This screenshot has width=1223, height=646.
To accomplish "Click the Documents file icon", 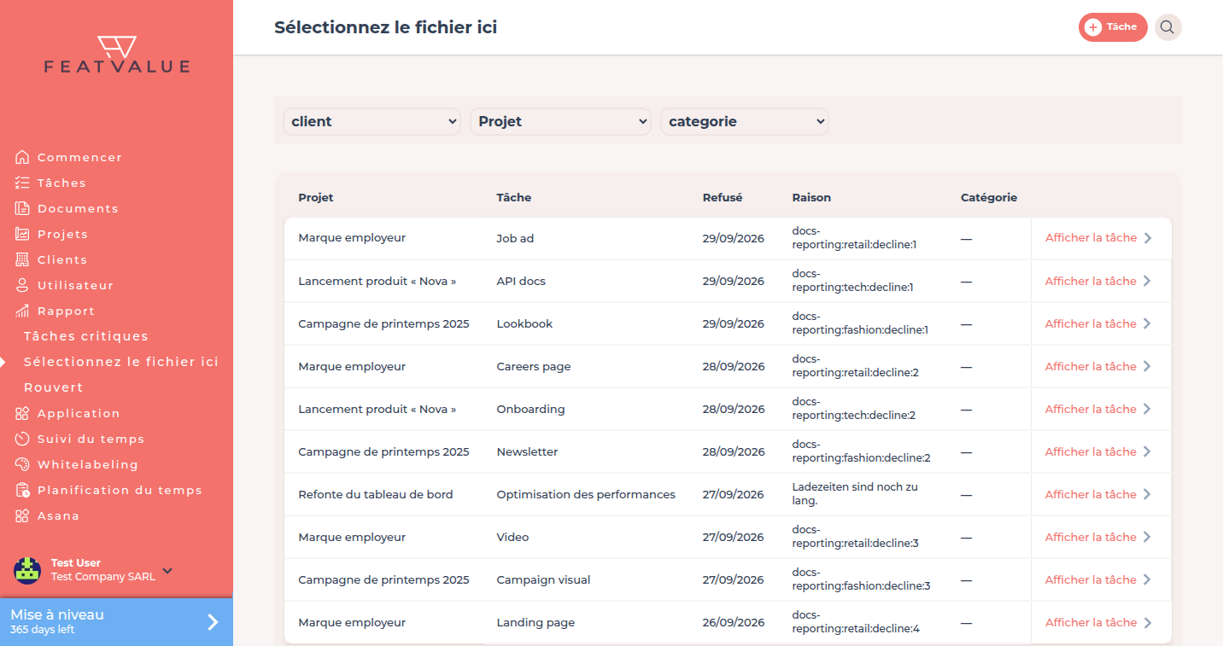I will pyautogui.click(x=22, y=208).
